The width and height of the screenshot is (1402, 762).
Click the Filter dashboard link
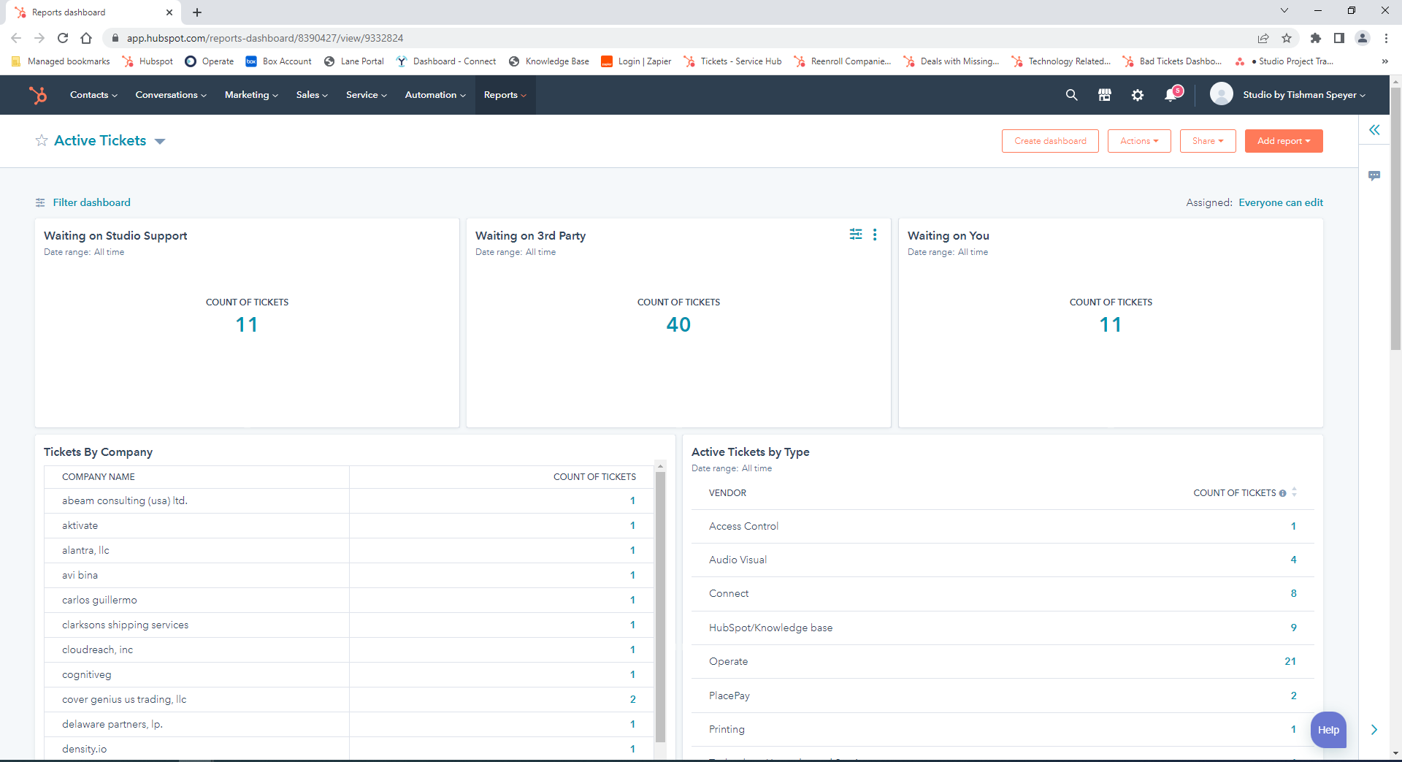(x=91, y=202)
